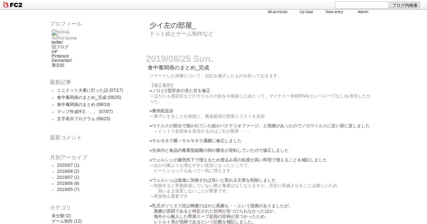Click the subtitle ドット絵とゲーム制作など
This screenshot has height=224, width=427.
[181, 34]
